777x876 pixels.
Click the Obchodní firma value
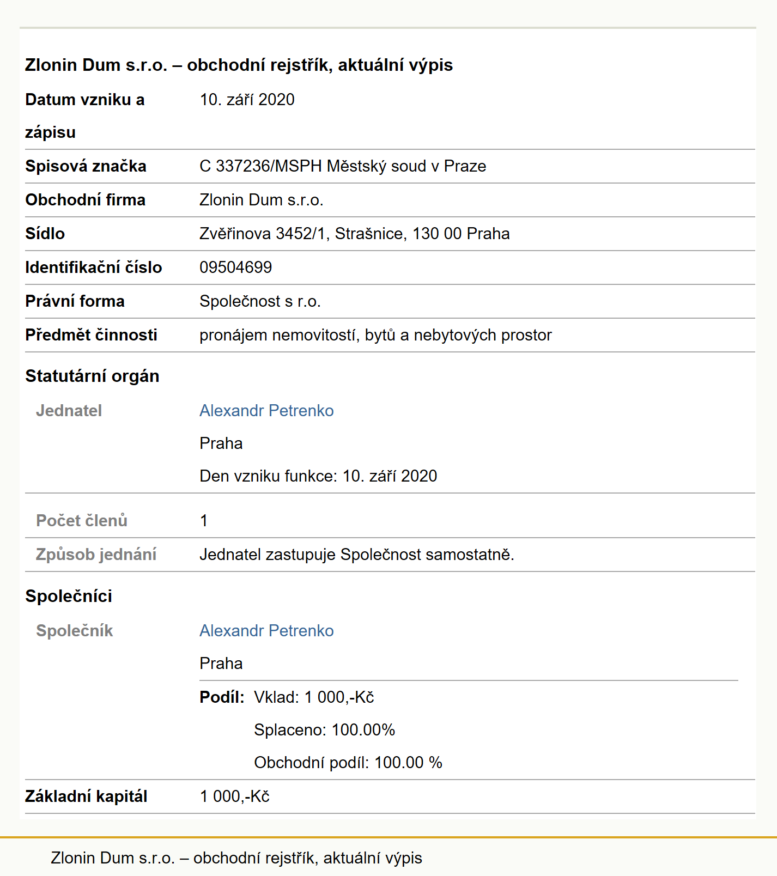pyautogui.click(x=262, y=199)
